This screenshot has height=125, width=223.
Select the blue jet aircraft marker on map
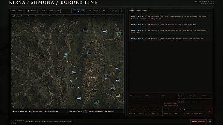click(x=66, y=54)
